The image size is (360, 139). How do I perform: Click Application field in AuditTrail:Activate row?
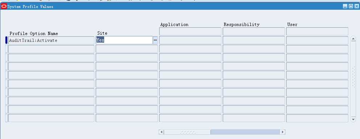pos(190,40)
